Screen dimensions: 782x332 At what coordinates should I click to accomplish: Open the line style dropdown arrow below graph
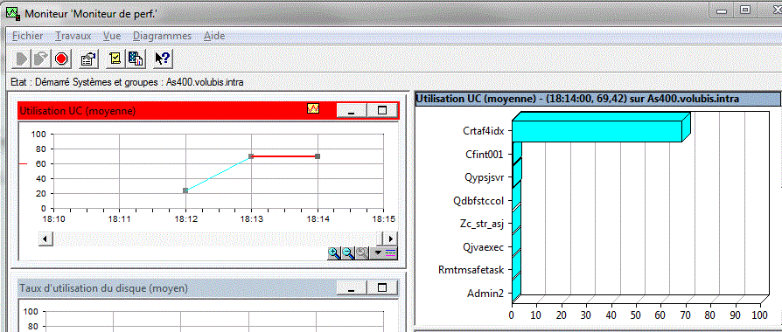[x=378, y=252]
